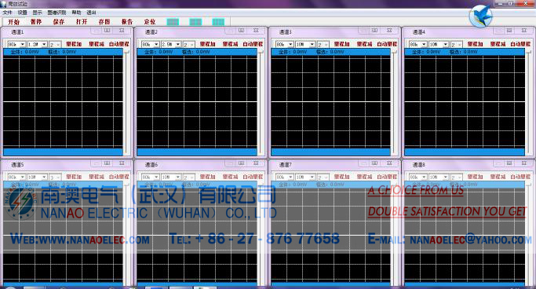536x289 pixels.
Task: Click 量程减 in 通道1
Action: [x=97, y=44]
